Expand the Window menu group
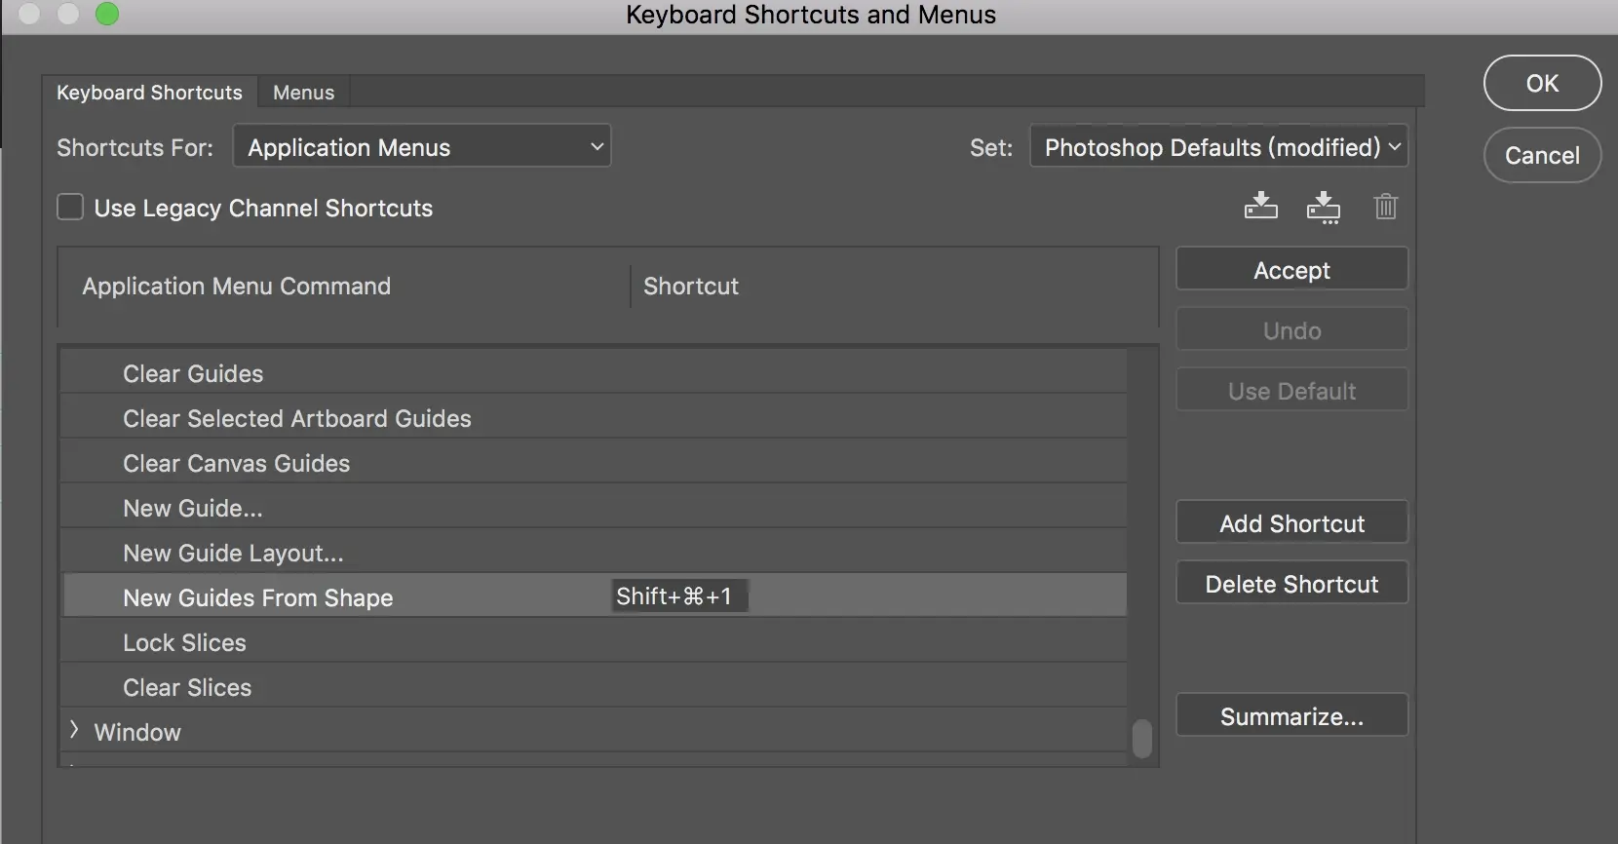Viewport: 1618px width, 844px height. pyautogui.click(x=74, y=731)
